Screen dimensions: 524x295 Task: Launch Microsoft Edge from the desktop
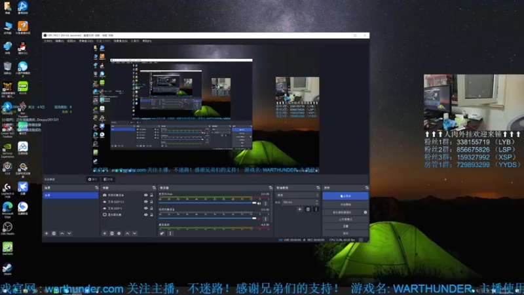point(7,210)
